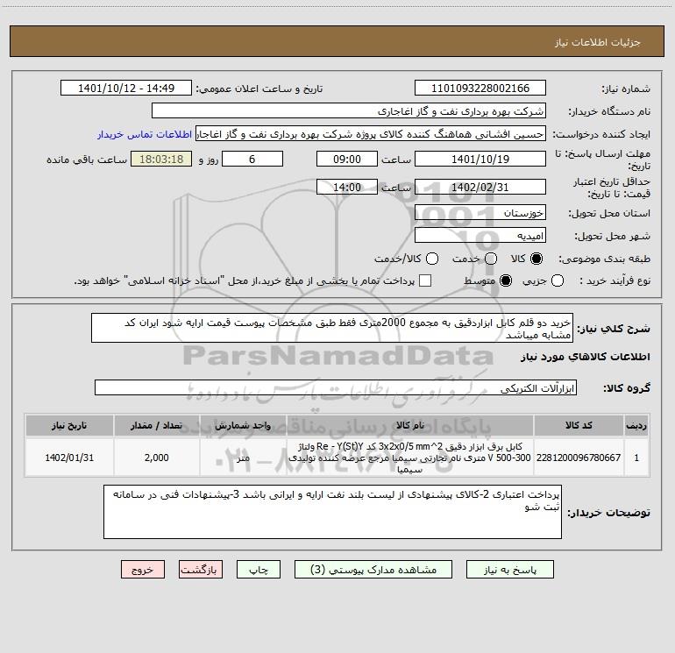Click the 'ردیف' column header
The height and width of the screenshot is (653, 675).
pyautogui.click(x=636, y=425)
